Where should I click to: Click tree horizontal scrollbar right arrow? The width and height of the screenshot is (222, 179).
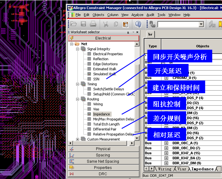point(132,143)
